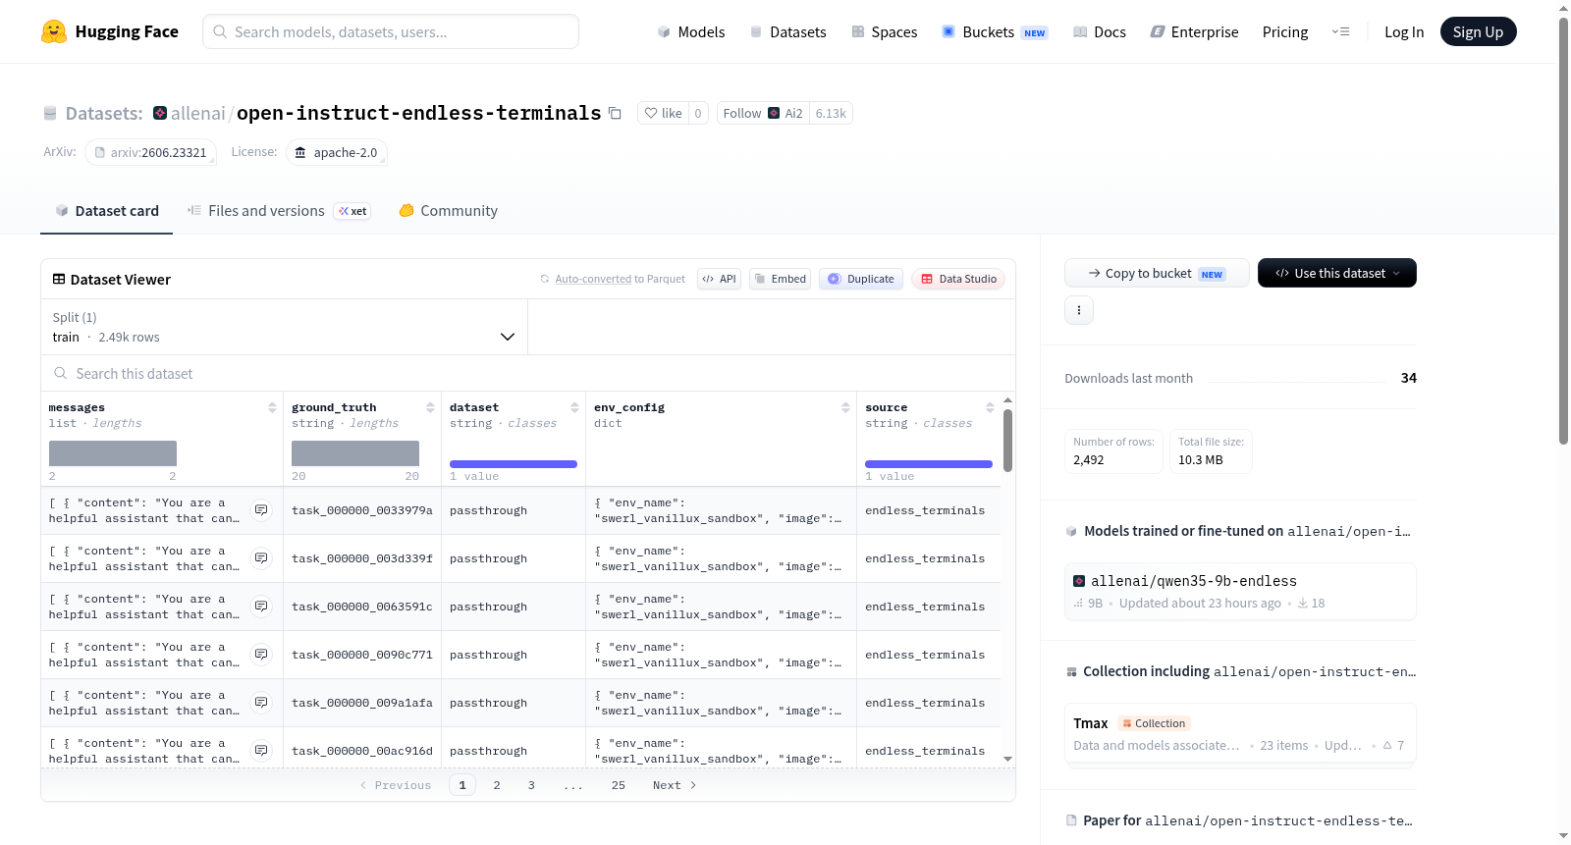Click the messages lengths histogram bar
This screenshot has width=1571, height=845.
pos(113,453)
